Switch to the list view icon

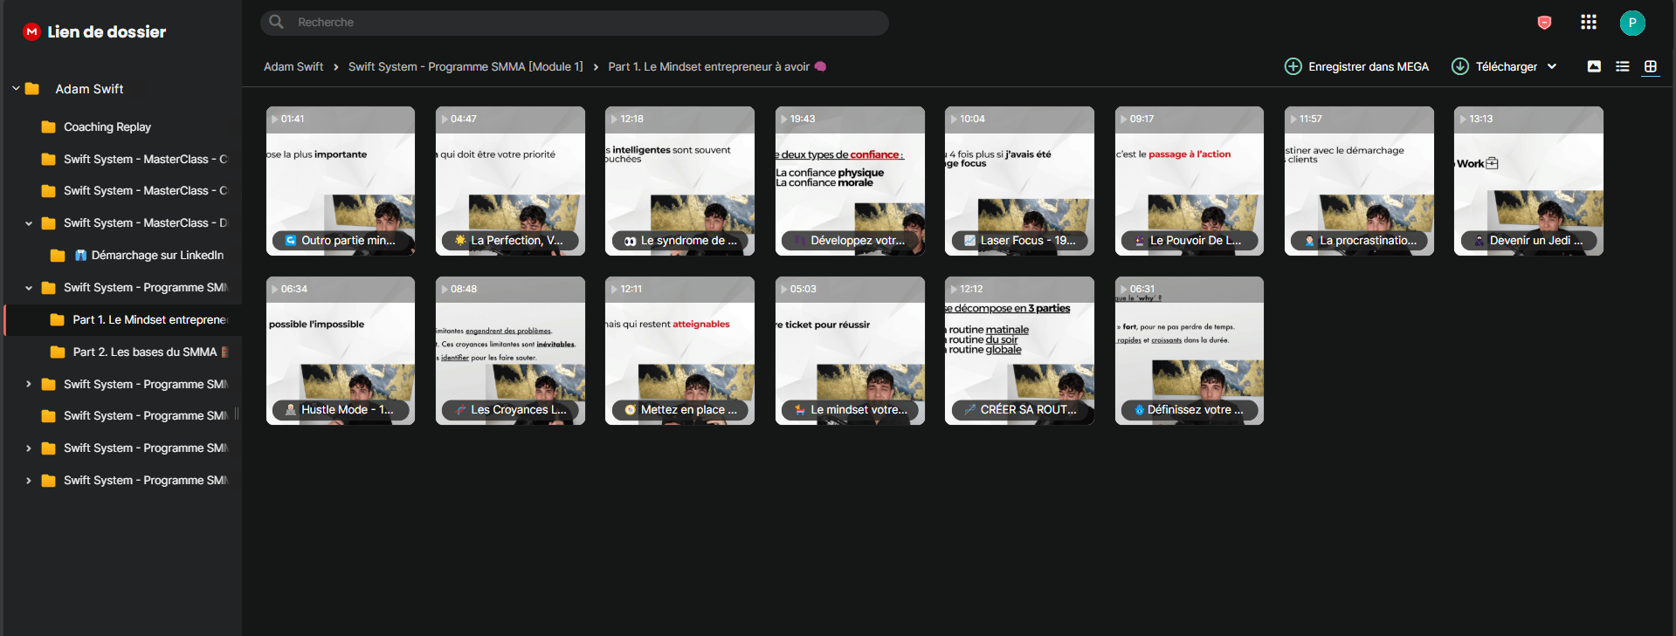[1622, 66]
